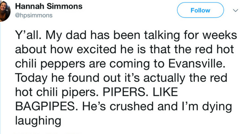Follow Hannah Simmons' account
Screen dimensions: 242x134
click(x=200, y=10)
